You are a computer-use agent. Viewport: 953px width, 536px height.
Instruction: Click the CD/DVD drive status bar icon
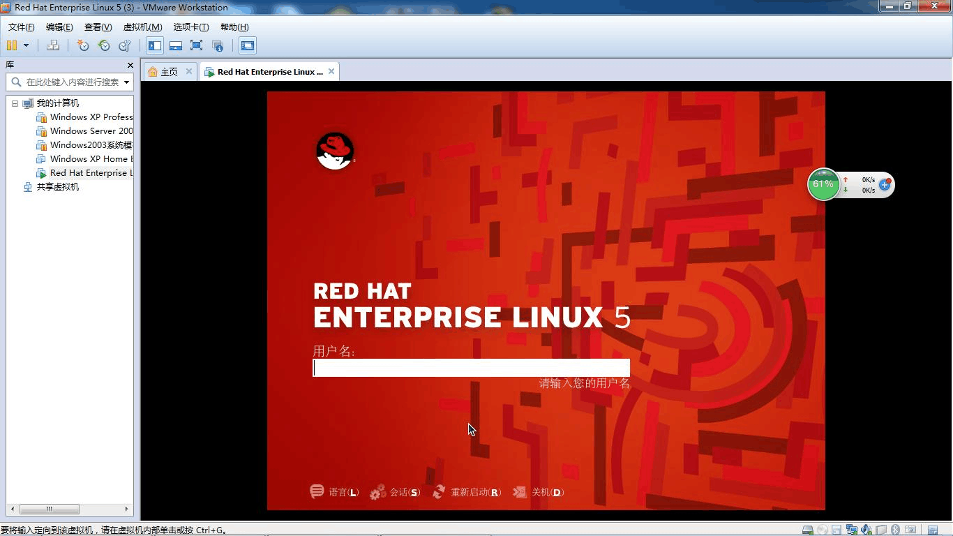coord(823,530)
